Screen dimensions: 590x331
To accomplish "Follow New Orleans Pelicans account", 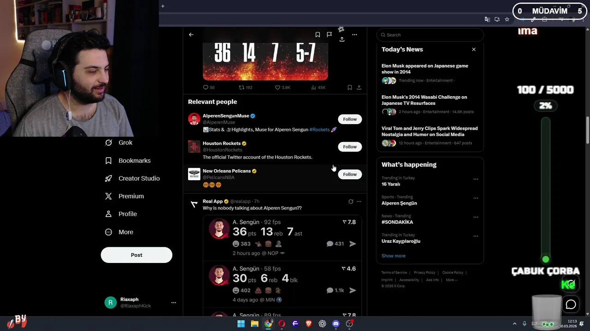I will tap(350, 174).
